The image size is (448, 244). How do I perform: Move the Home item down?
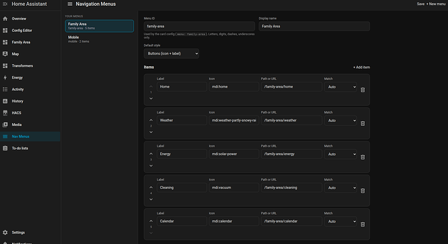point(151,99)
